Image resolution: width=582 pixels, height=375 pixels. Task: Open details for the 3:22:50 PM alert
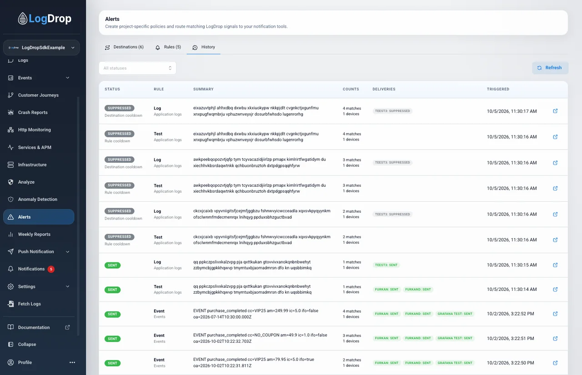(x=555, y=363)
